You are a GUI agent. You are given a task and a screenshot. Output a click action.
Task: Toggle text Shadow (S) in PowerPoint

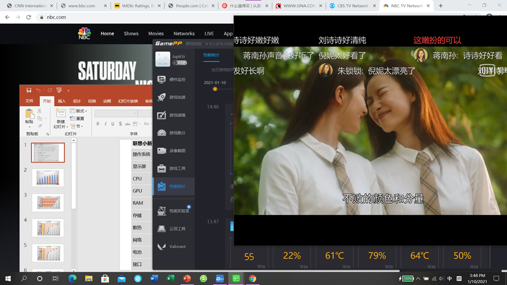121,124
